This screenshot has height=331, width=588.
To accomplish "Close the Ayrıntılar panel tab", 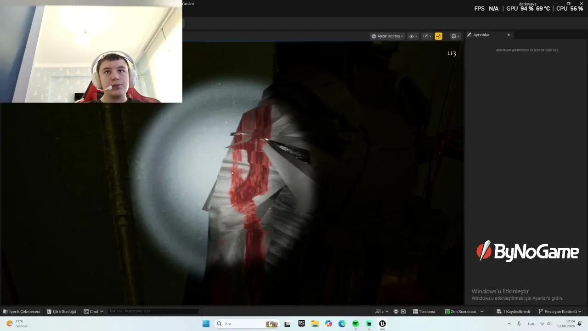I will coord(509,35).
